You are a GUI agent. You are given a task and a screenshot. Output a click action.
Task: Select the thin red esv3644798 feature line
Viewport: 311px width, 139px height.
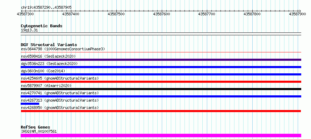(x=161, y=52)
